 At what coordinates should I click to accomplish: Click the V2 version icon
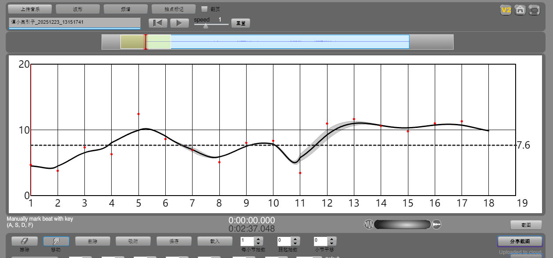click(506, 10)
